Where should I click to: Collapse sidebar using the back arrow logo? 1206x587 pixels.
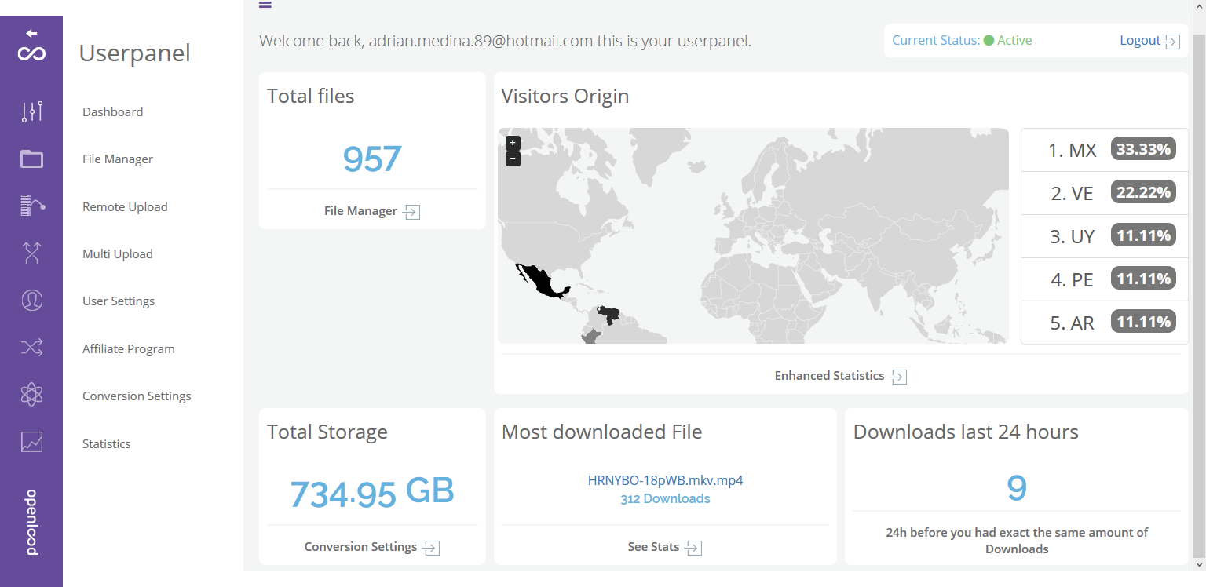[31, 46]
